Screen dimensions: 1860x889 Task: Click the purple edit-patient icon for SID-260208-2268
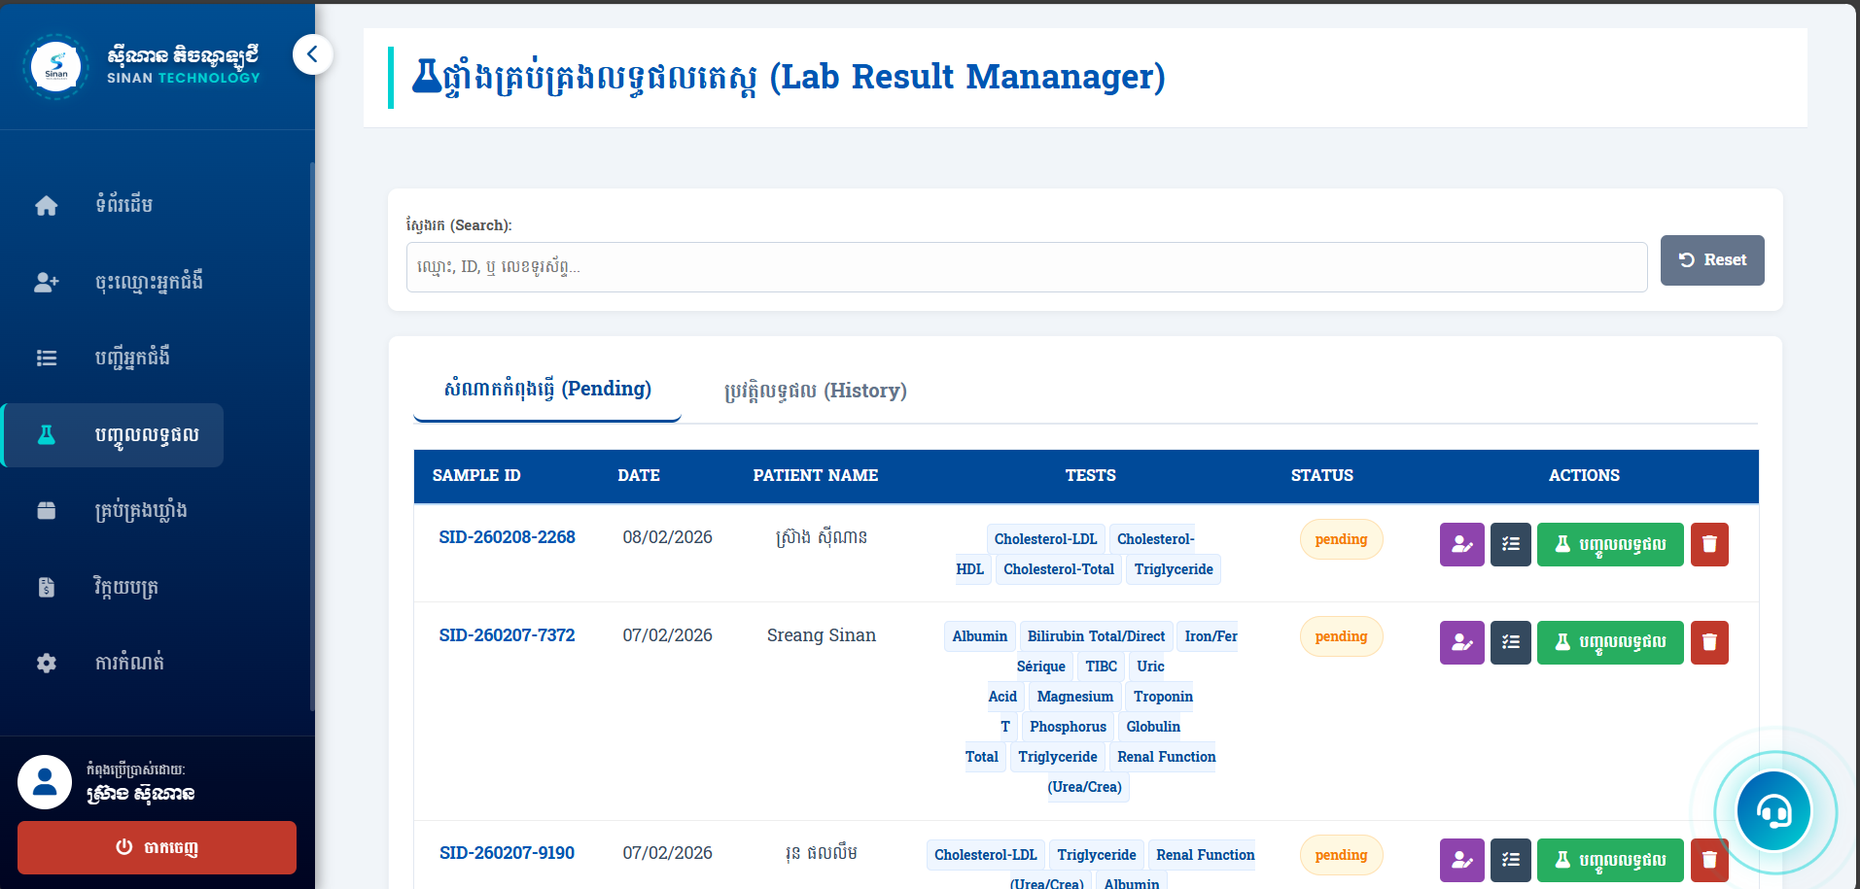1461,544
